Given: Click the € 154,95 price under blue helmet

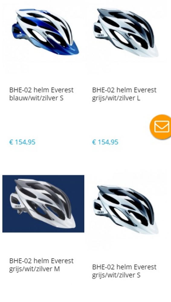Looking at the screenshot, I should pos(22,142).
